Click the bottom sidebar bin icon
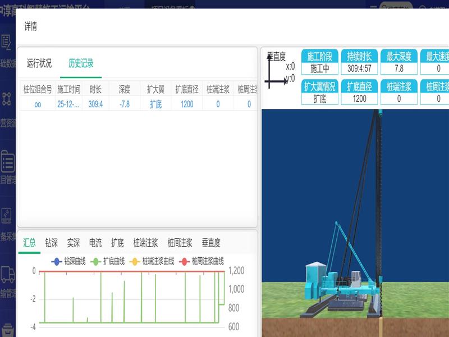This screenshot has width=449, height=337. (7, 329)
